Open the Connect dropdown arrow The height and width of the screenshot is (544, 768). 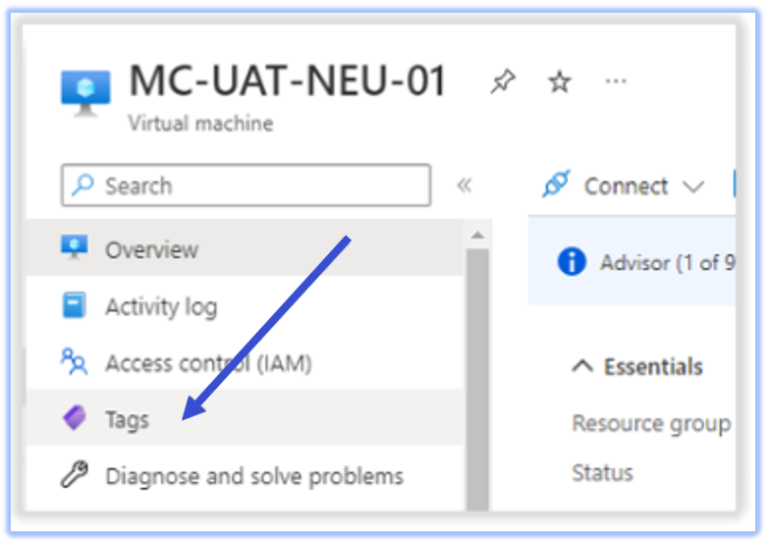click(x=693, y=186)
